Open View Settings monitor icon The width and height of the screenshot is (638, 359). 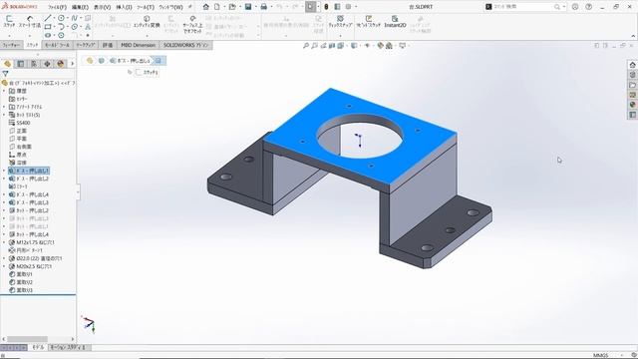pos(402,46)
